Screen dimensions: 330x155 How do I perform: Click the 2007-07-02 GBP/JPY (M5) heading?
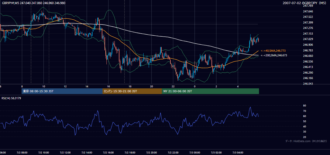(x=305, y=3)
